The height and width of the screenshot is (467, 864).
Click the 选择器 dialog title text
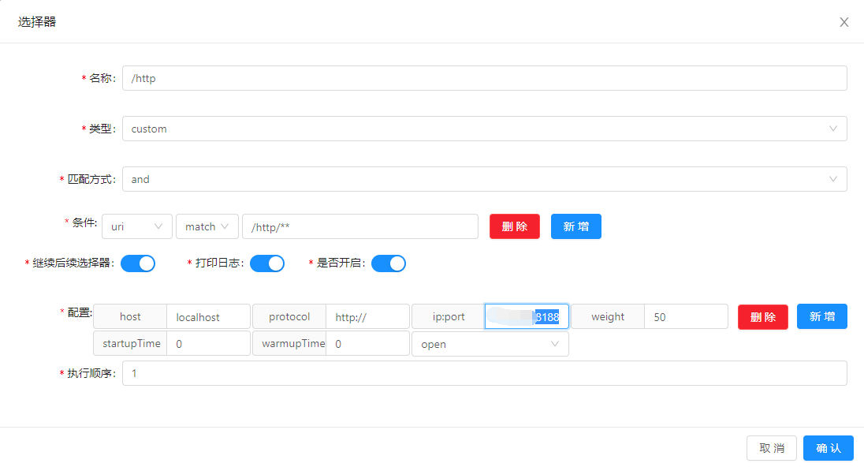click(37, 22)
